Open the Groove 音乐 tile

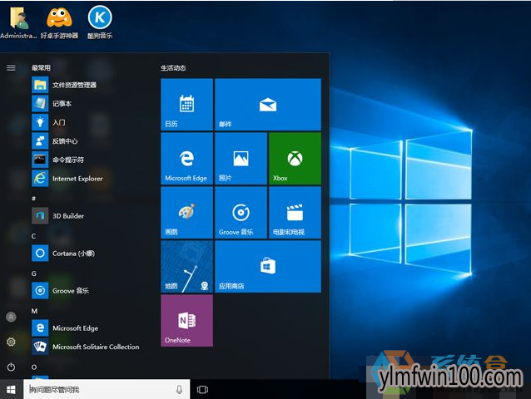(x=241, y=213)
